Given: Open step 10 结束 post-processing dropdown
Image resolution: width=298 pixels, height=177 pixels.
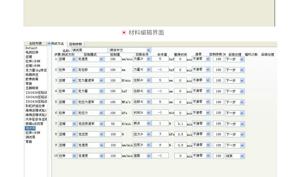Looking at the screenshot, I should tap(242, 156).
